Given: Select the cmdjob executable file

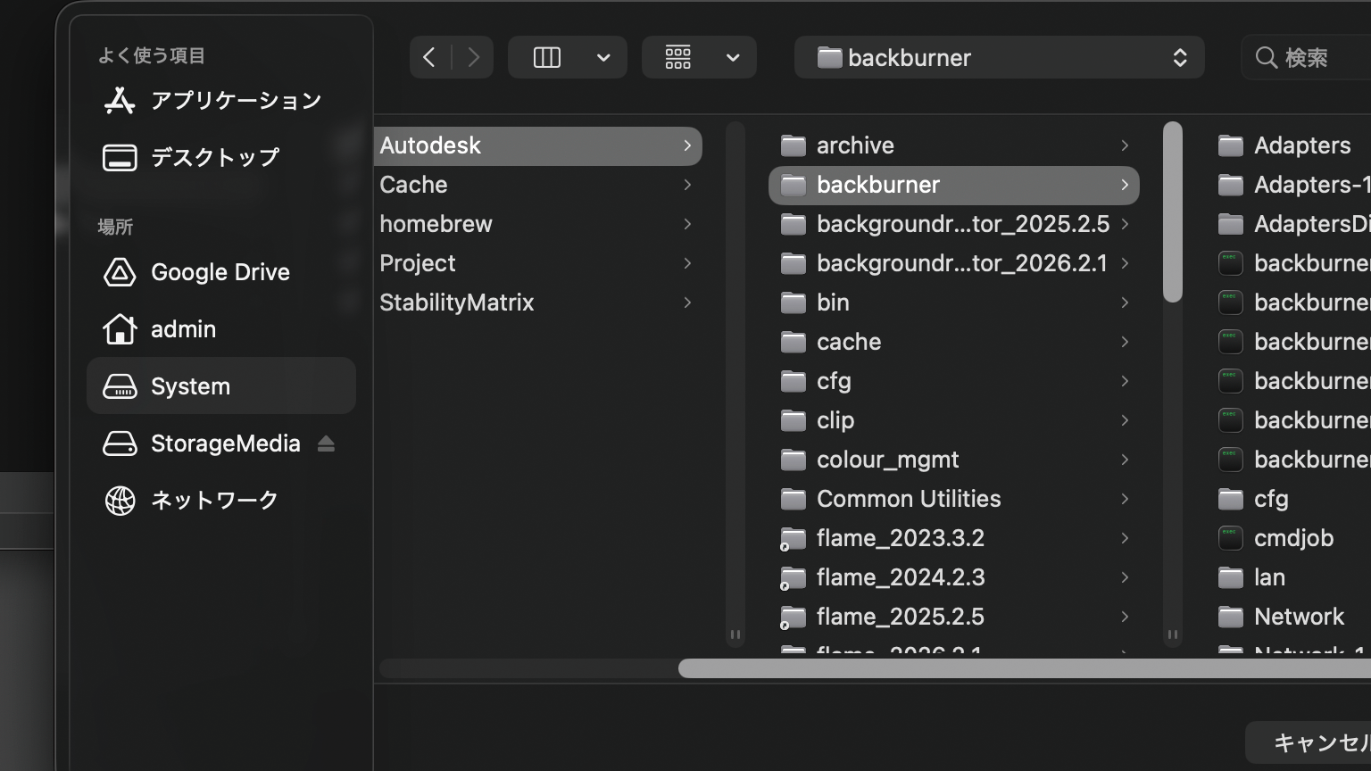Looking at the screenshot, I should click(x=1292, y=538).
